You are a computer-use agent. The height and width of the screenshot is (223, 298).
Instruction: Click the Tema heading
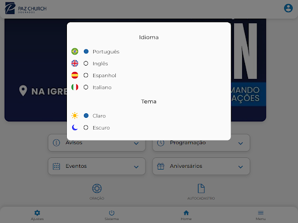pos(149,102)
